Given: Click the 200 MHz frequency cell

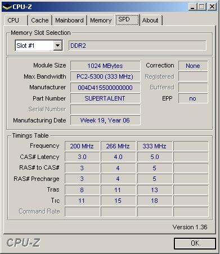Looking at the screenshot, I should tap(82, 146).
